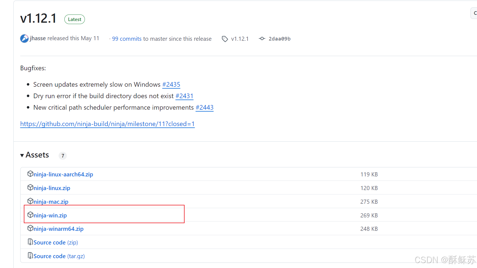Click file-zip icon for Source code (tar.gz)
Viewport: 477px width, 268px height.
coord(30,256)
